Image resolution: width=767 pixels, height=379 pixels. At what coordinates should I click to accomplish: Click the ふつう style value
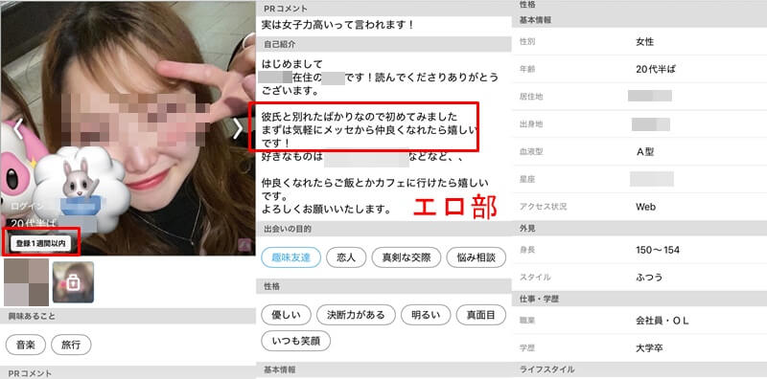[649, 278]
